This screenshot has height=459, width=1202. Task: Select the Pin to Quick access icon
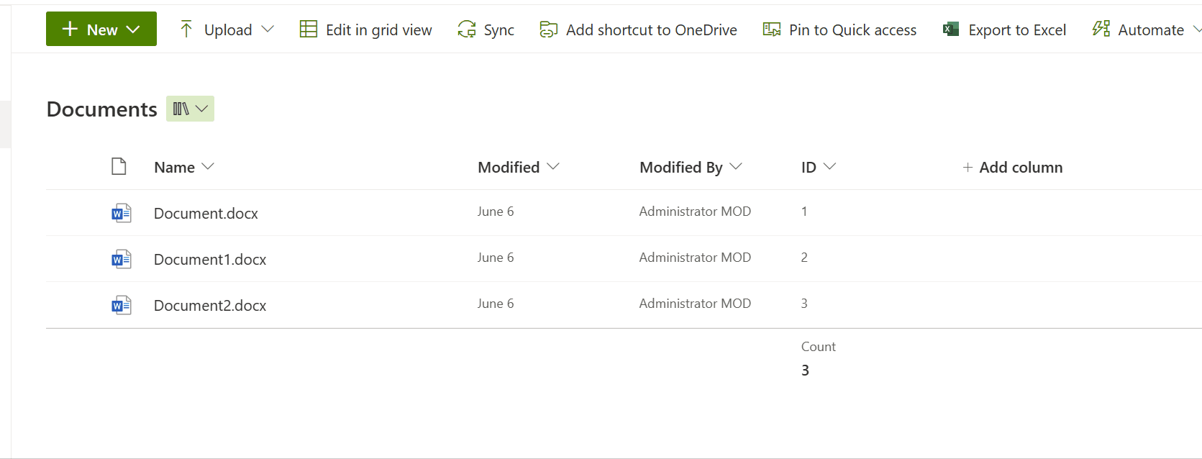(x=771, y=29)
